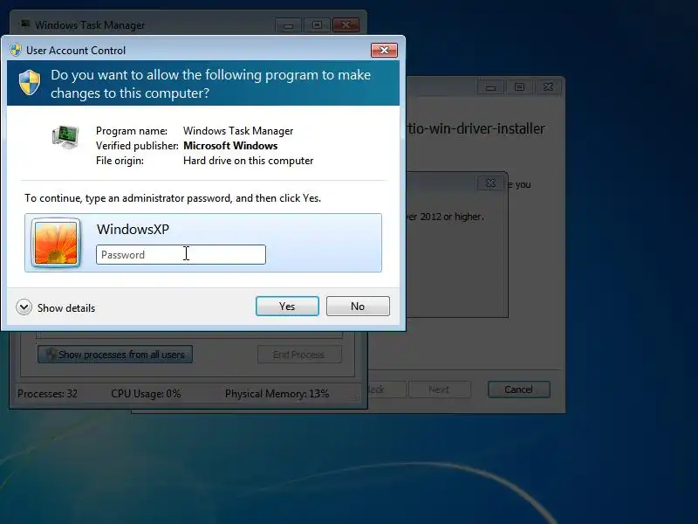Click the 'Microsoft Windows' verified publisher text
Image resolution: width=698 pixels, height=524 pixels.
230,146
